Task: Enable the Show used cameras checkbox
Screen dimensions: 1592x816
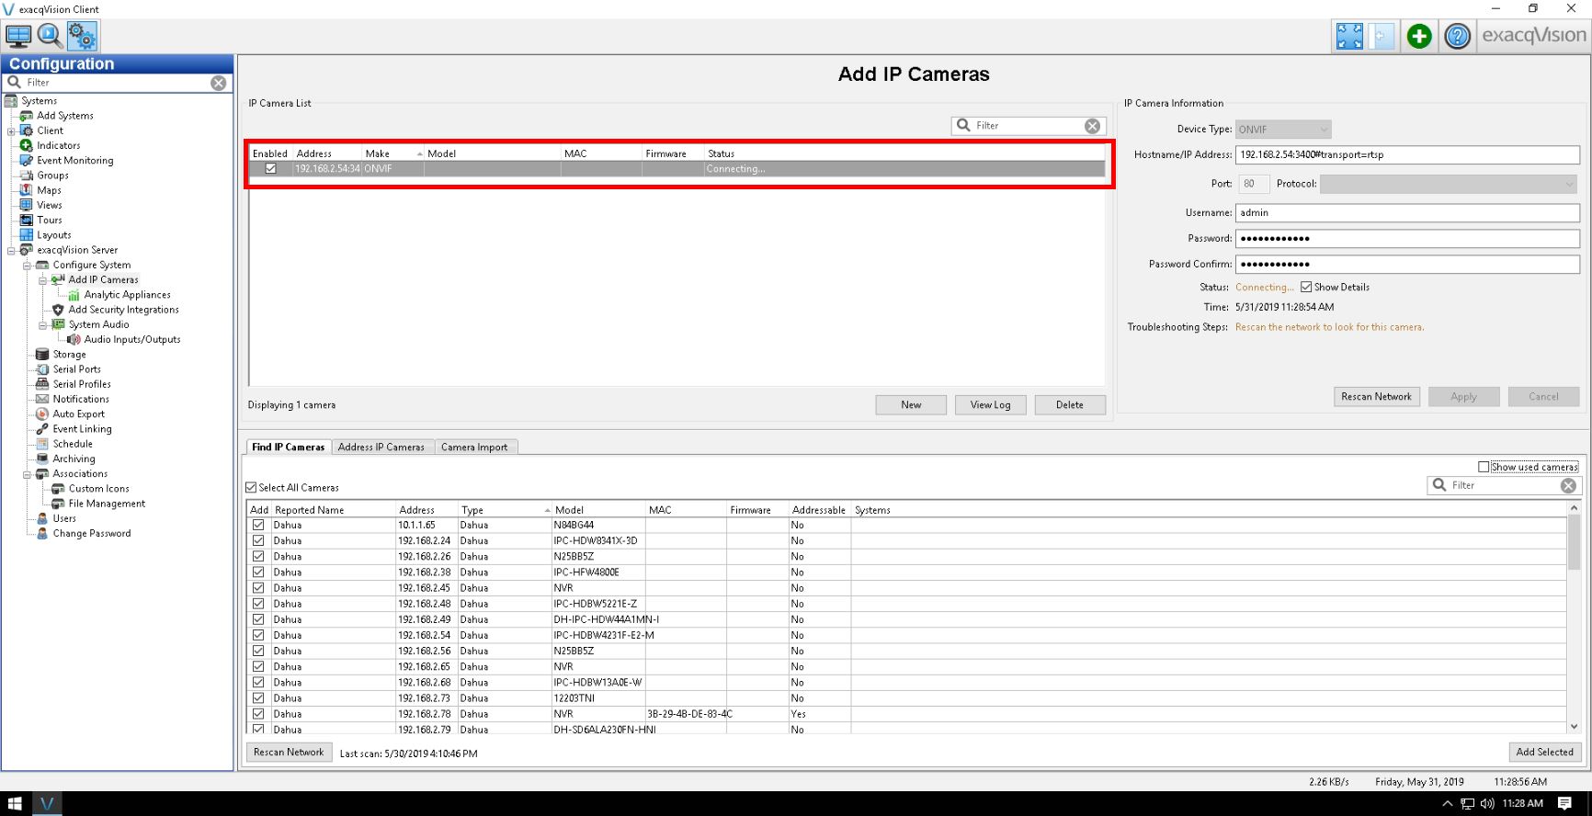Action: [1484, 467]
